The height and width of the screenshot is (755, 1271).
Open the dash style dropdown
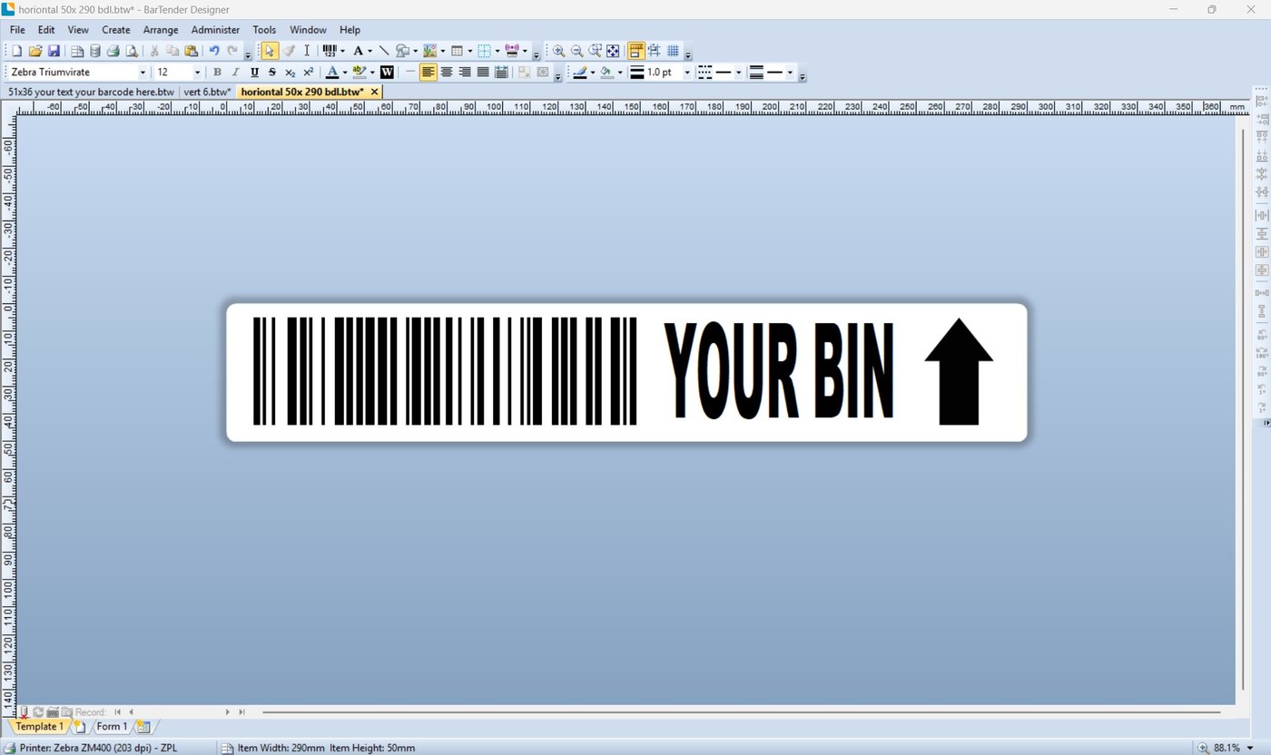[739, 73]
